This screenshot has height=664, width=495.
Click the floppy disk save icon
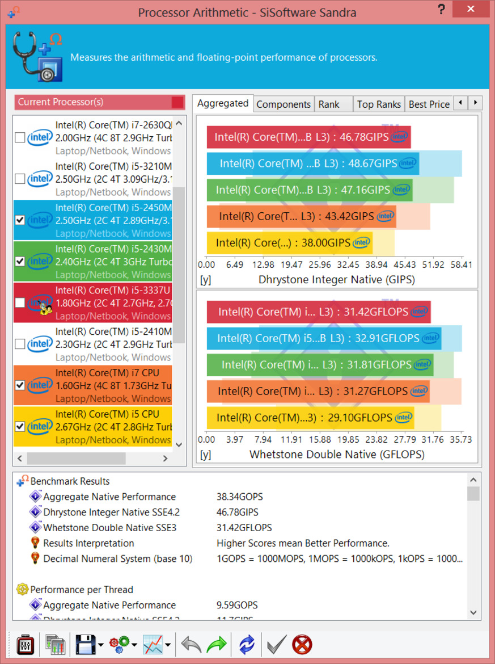pos(86,645)
